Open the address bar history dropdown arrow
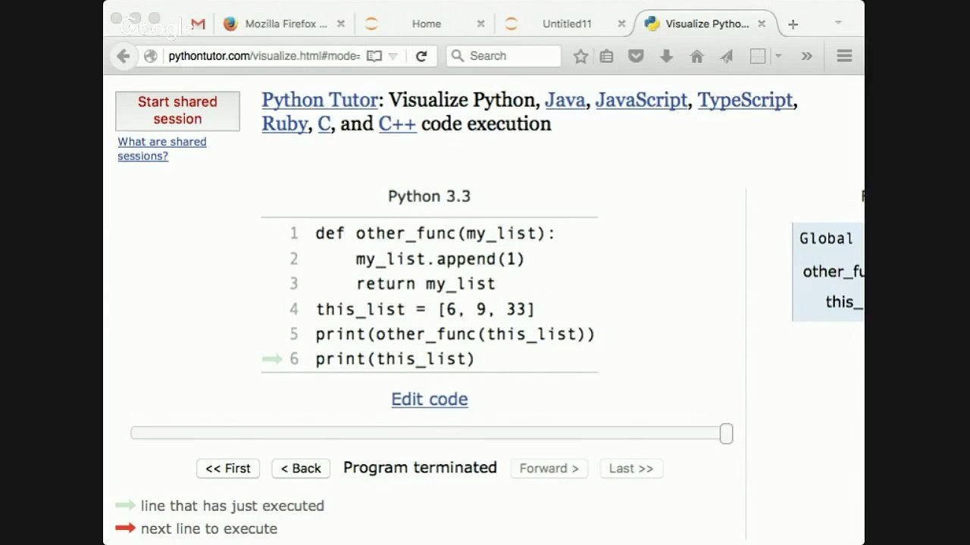The width and height of the screenshot is (970, 545). [x=393, y=56]
